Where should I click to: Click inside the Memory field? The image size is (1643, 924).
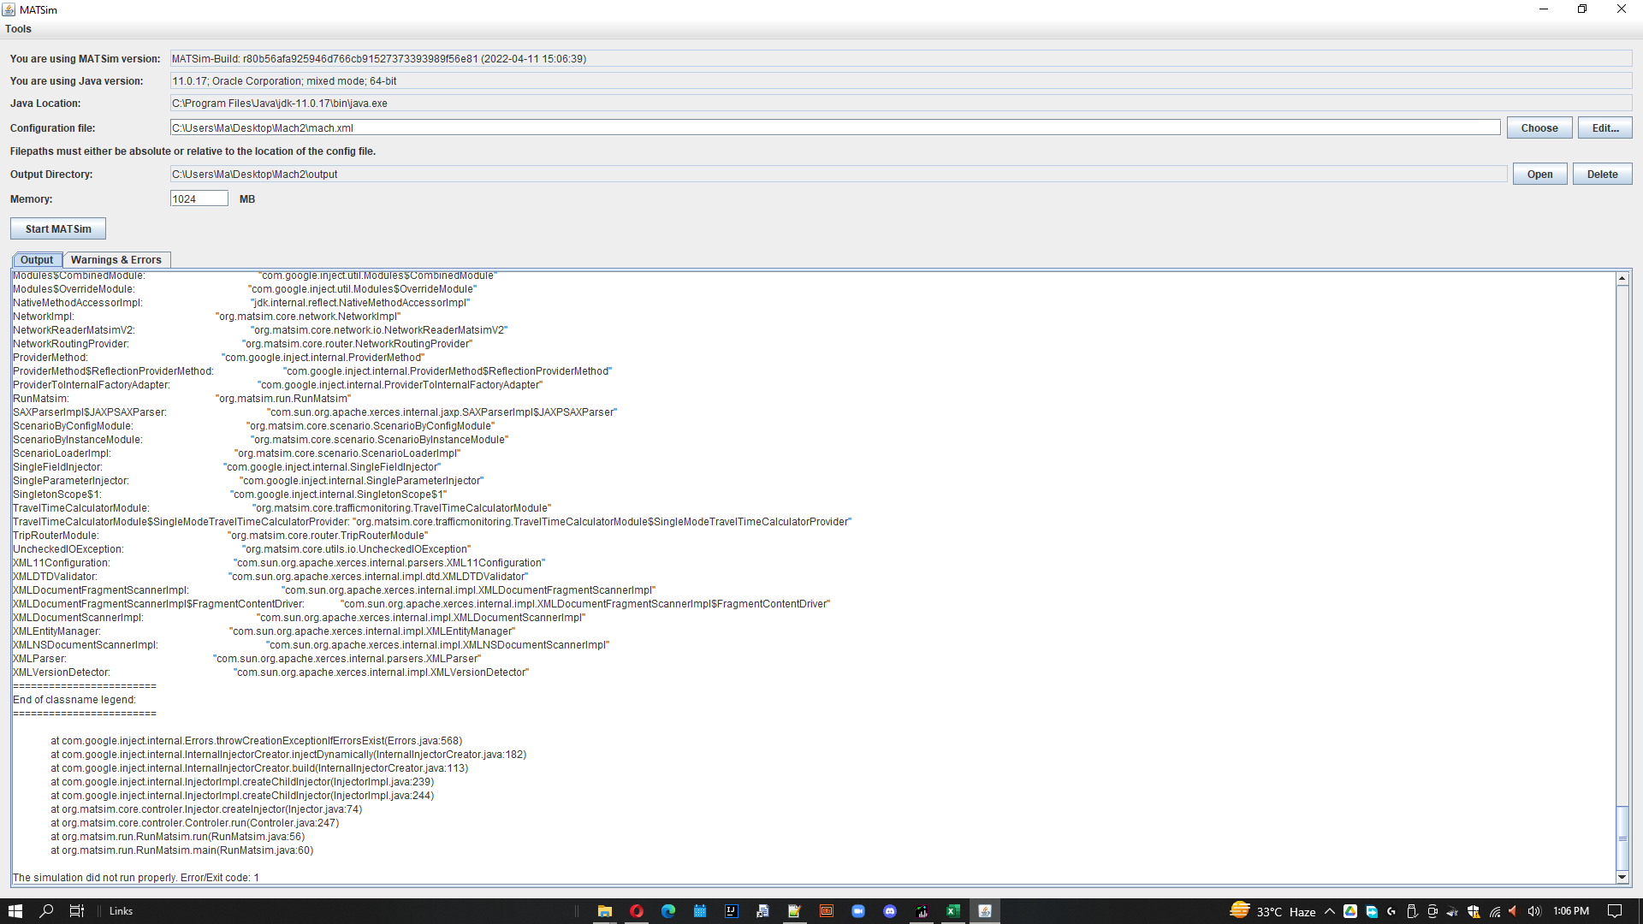pos(198,198)
